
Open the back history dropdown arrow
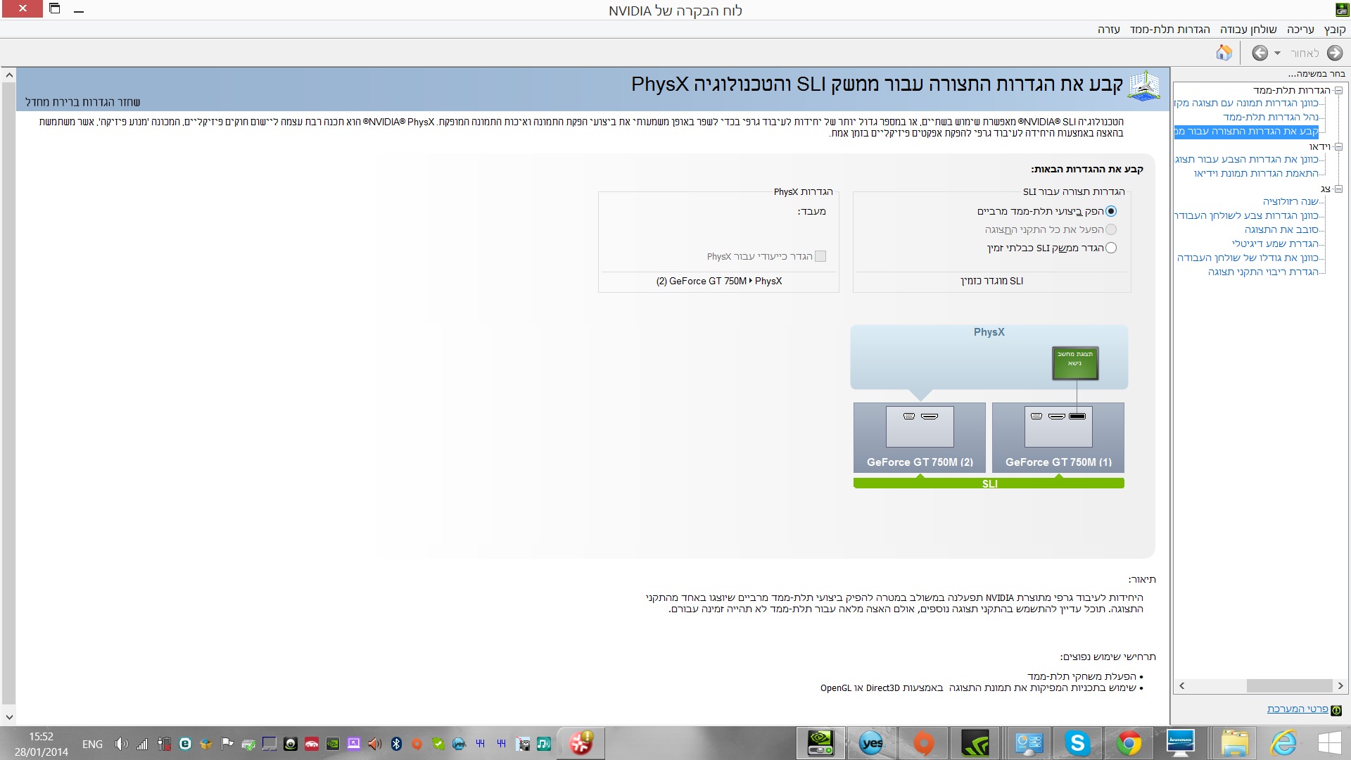click(x=1277, y=53)
